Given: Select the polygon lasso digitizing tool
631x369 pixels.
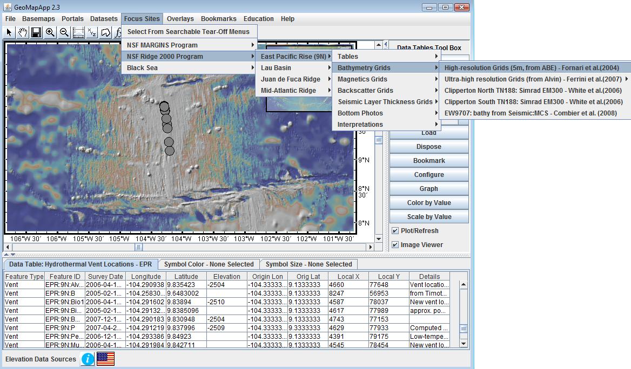Looking at the screenshot, I should (105, 32).
